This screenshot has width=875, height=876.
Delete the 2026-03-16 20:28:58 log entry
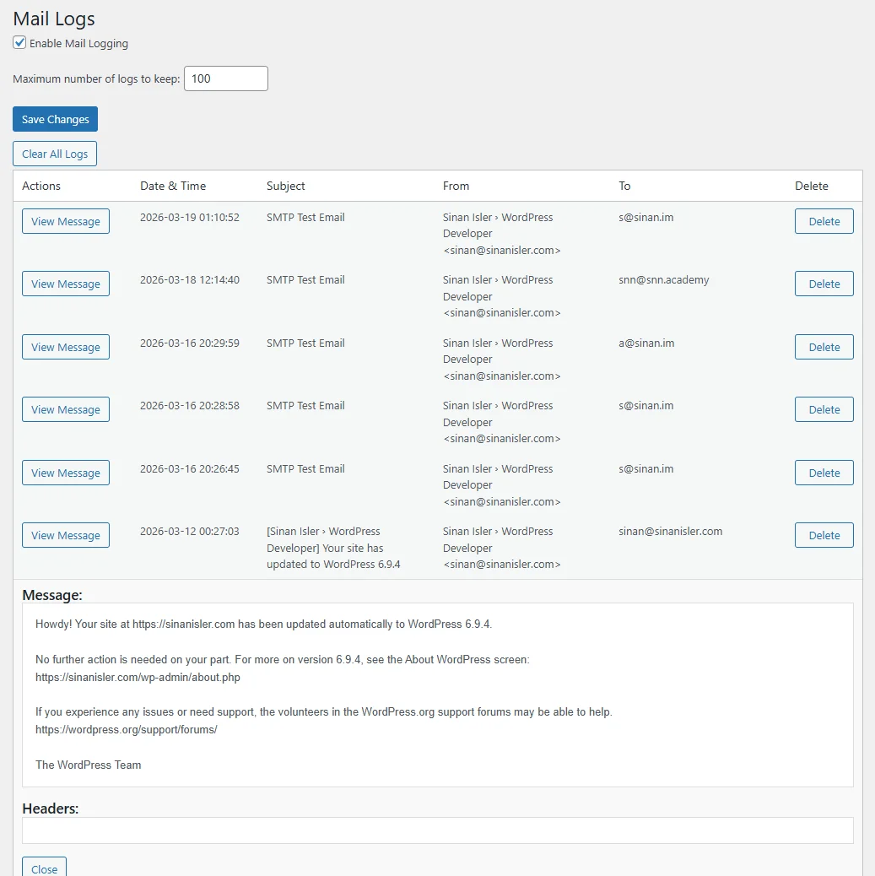point(824,409)
